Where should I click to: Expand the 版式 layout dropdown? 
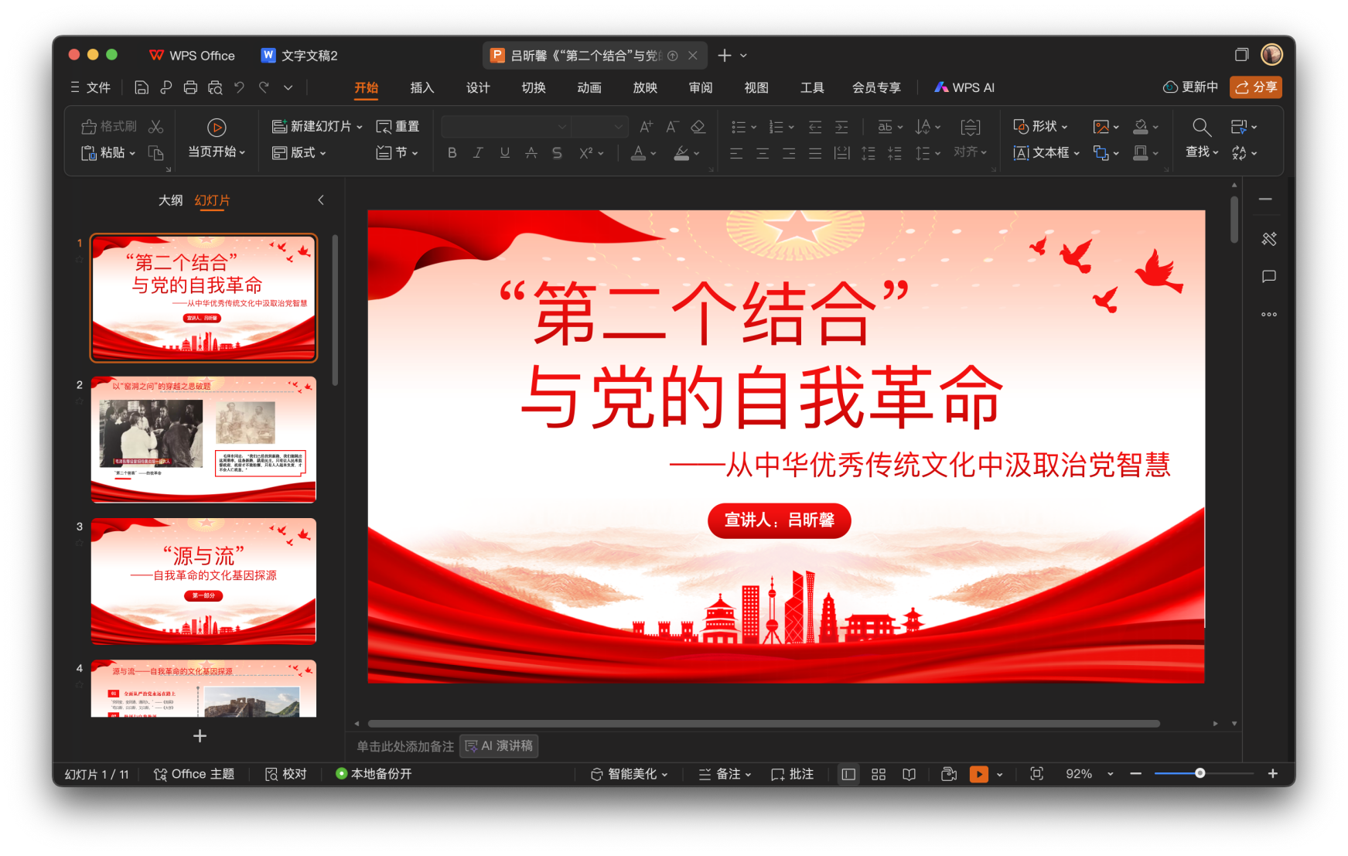point(299,153)
